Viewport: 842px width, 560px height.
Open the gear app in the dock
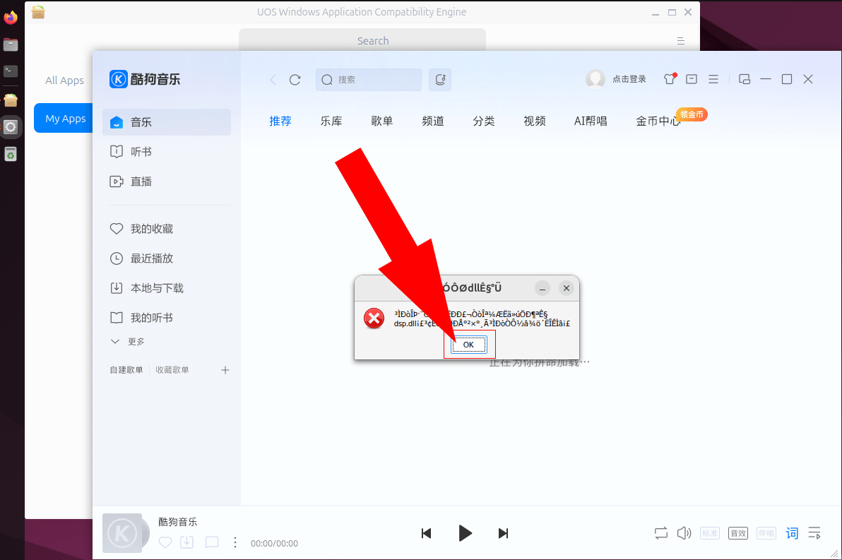click(11, 127)
